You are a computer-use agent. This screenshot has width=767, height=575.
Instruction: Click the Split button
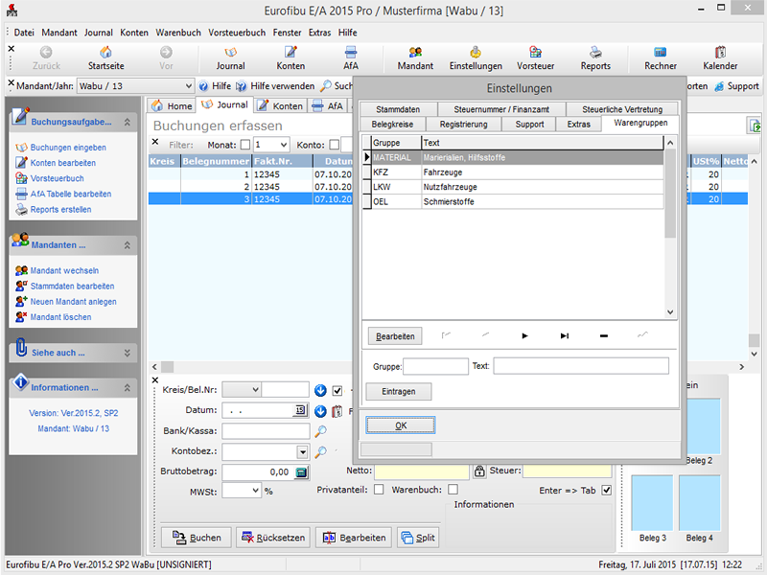coord(418,538)
